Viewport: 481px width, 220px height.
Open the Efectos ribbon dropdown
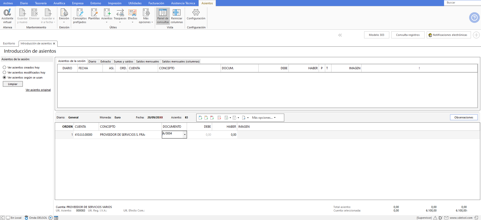[132, 16]
